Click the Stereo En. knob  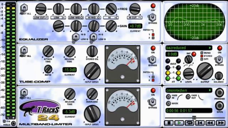(92, 51)
